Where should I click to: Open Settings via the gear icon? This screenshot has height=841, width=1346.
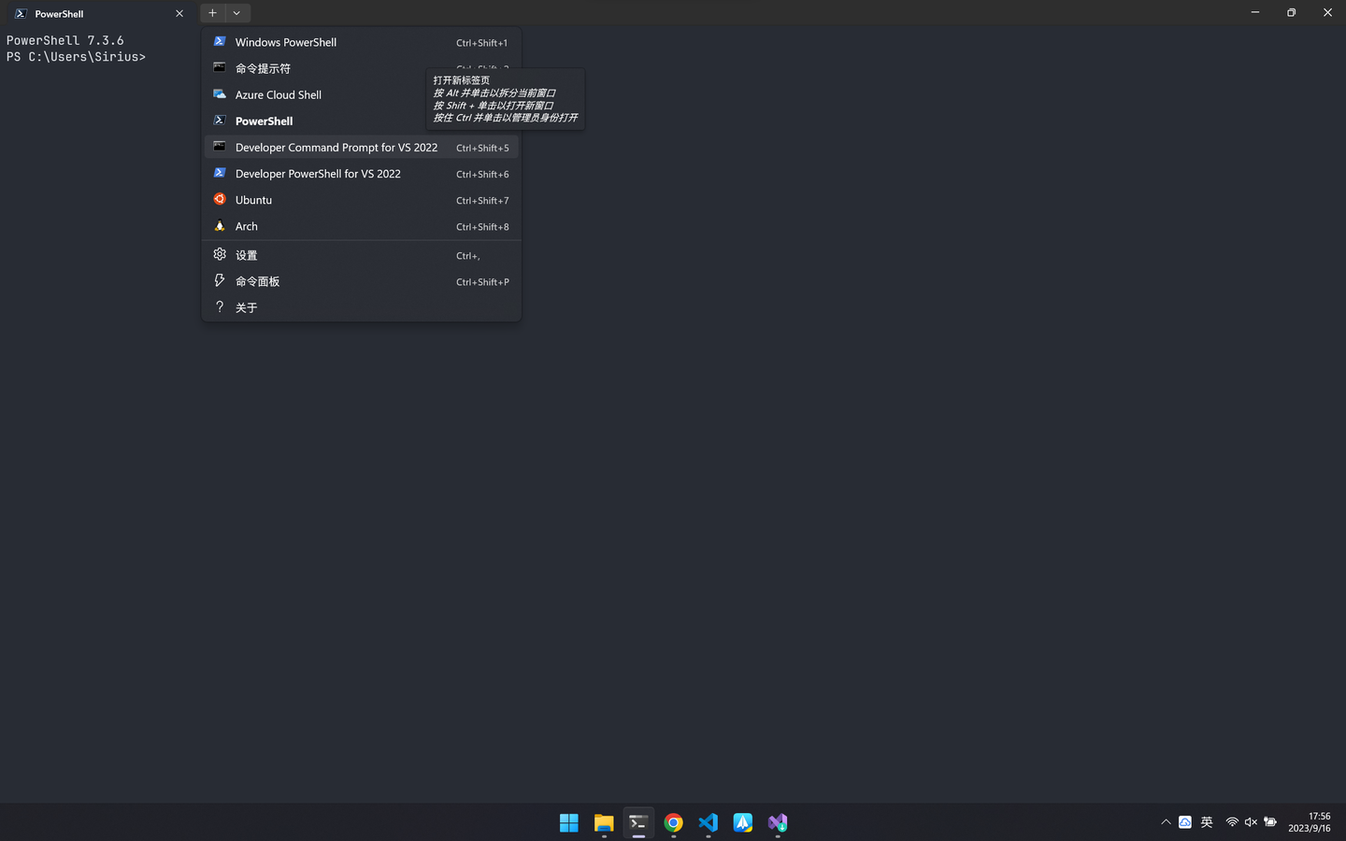click(x=219, y=254)
